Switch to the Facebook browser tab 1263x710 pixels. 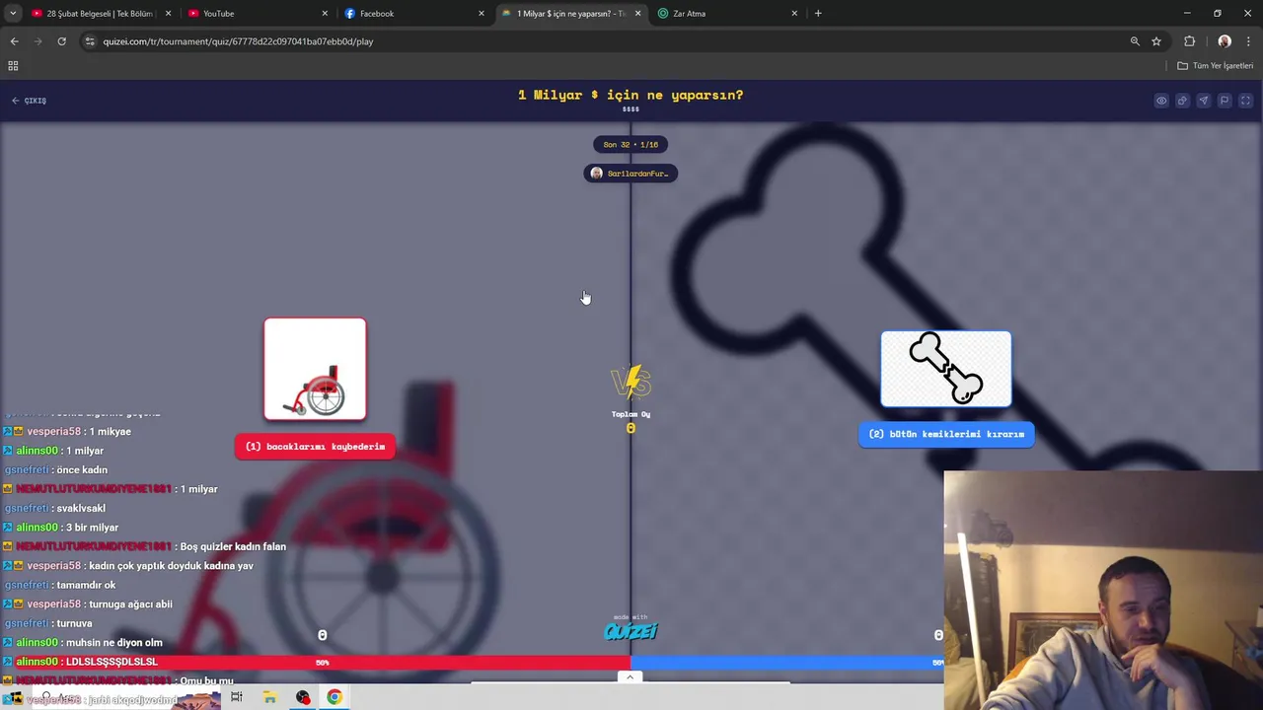[414, 14]
